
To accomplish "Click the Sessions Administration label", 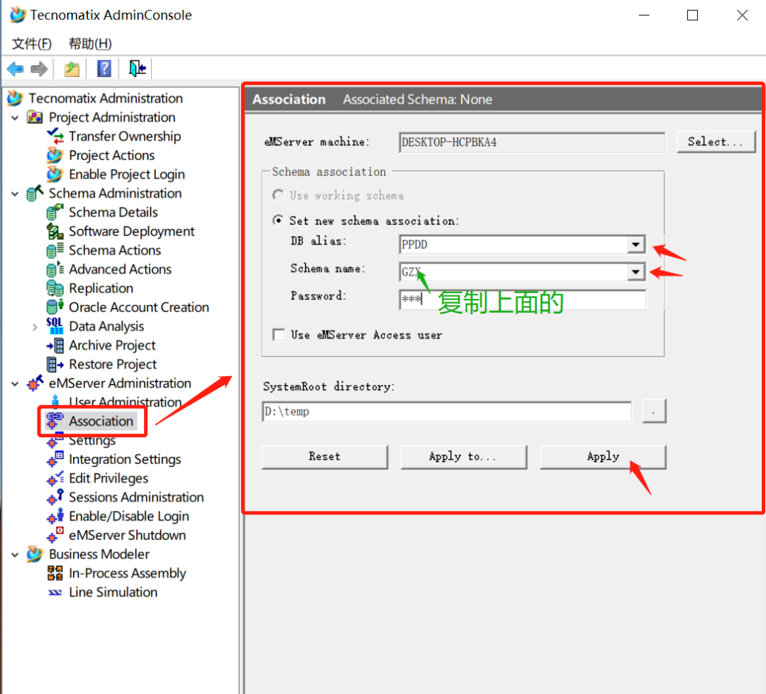I will (x=136, y=497).
